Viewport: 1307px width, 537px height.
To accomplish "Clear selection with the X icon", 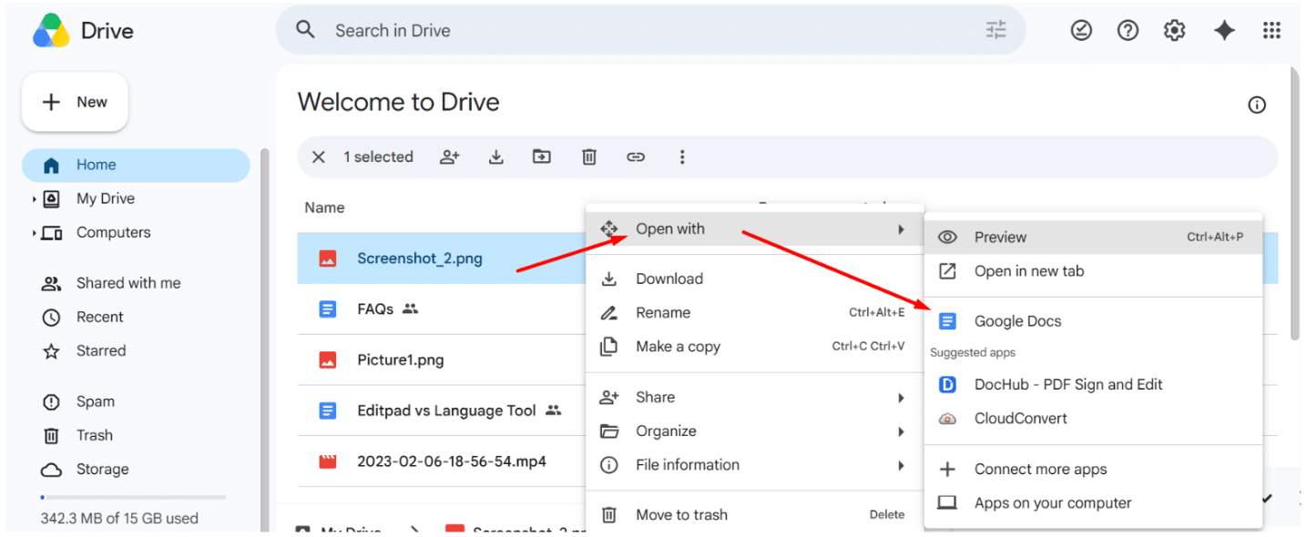I will (319, 157).
